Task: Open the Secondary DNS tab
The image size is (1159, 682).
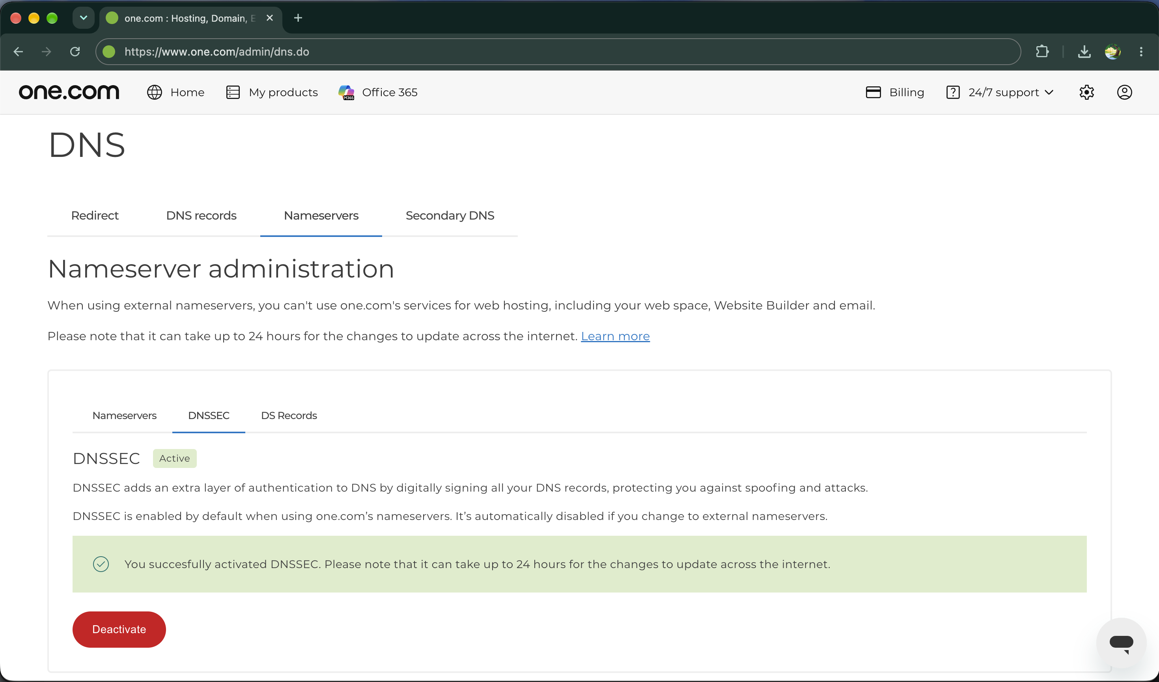Action: (x=450, y=216)
